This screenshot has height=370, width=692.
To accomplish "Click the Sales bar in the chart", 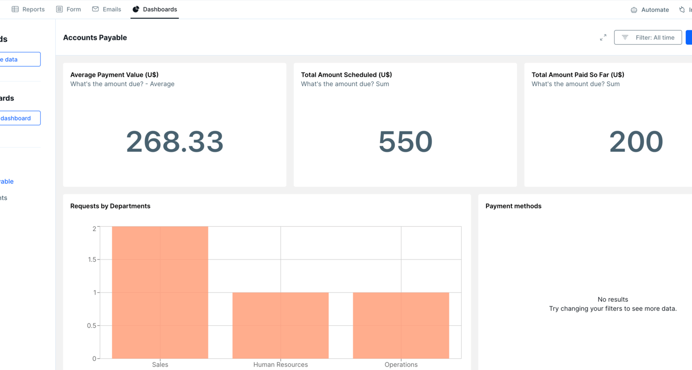I will [160, 292].
